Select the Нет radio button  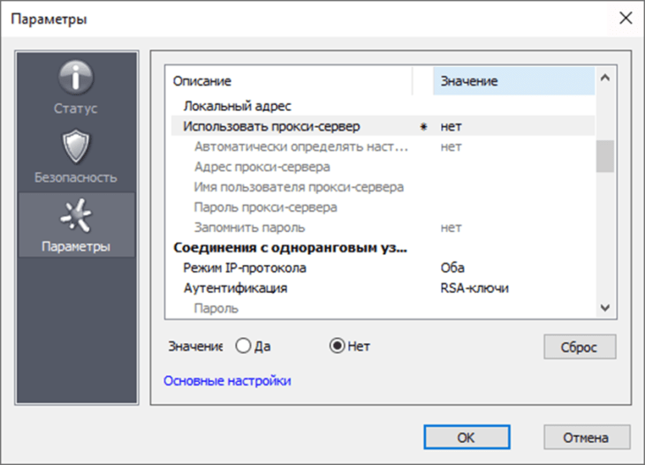pyautogui.click(x=337, y=346)
